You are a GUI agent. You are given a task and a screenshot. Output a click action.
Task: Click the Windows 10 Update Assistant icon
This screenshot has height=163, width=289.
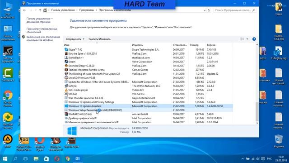pos(66,106)
